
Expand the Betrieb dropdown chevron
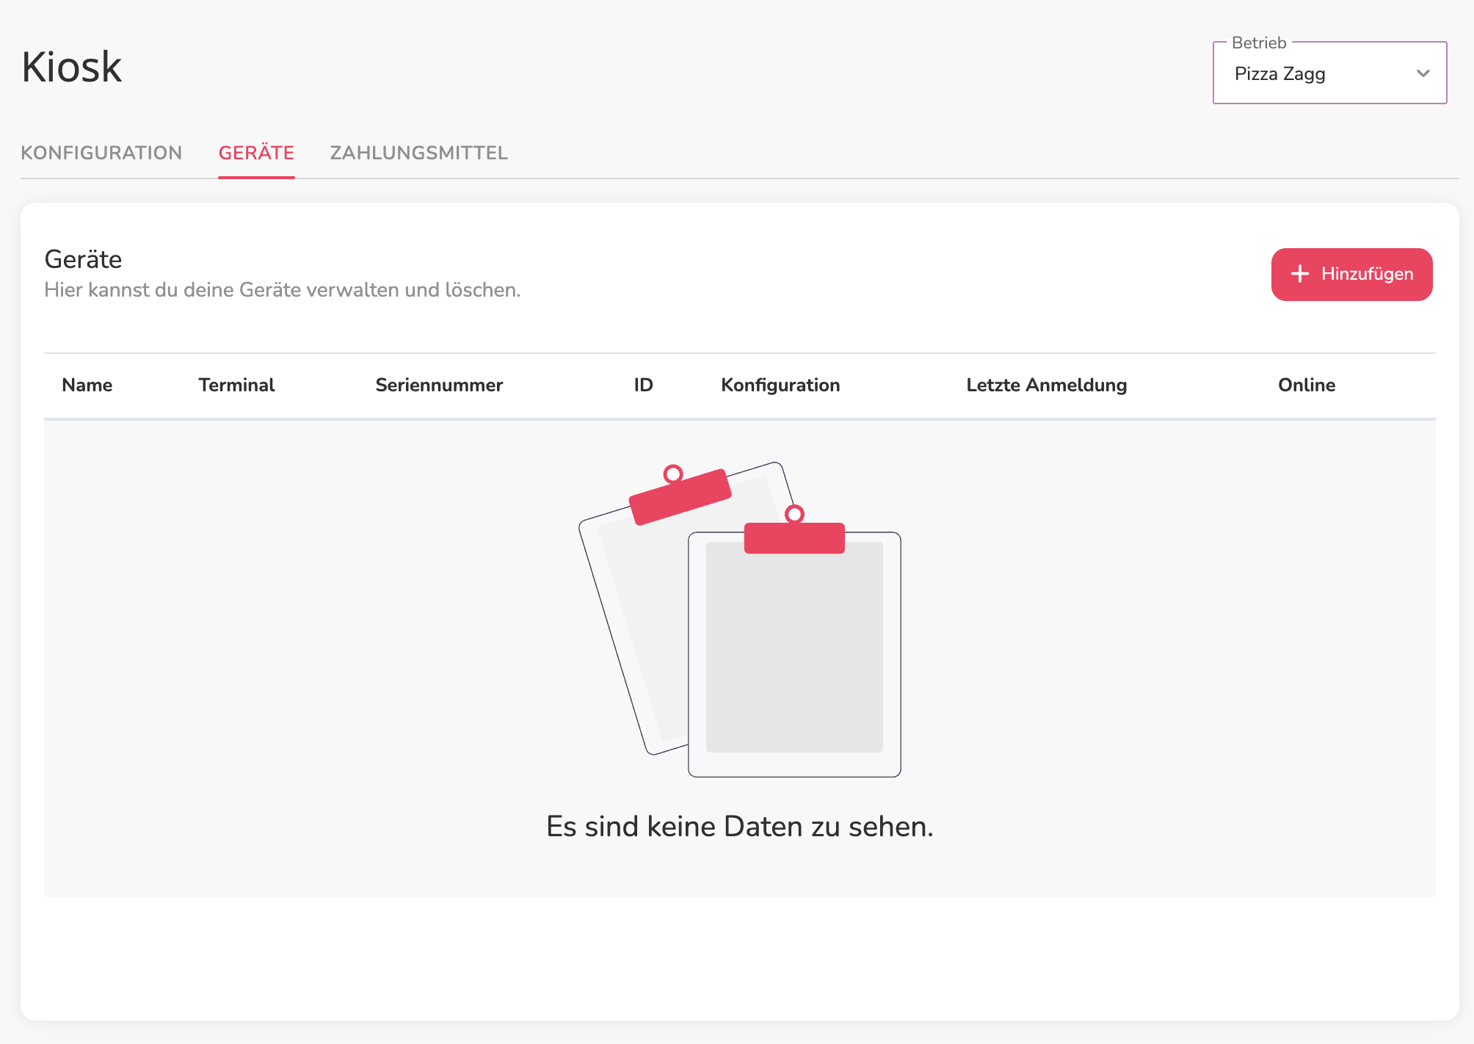[1423, 73]
